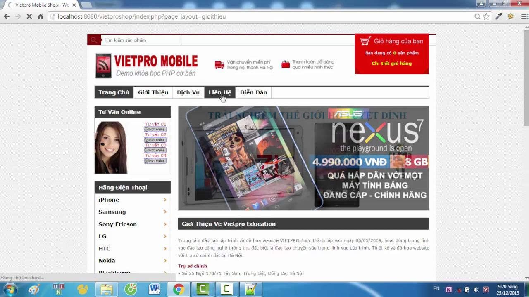Viewport: 529px width, 297px height.
Task: Bookmark this page with the star icon
Action: [486, 16]
